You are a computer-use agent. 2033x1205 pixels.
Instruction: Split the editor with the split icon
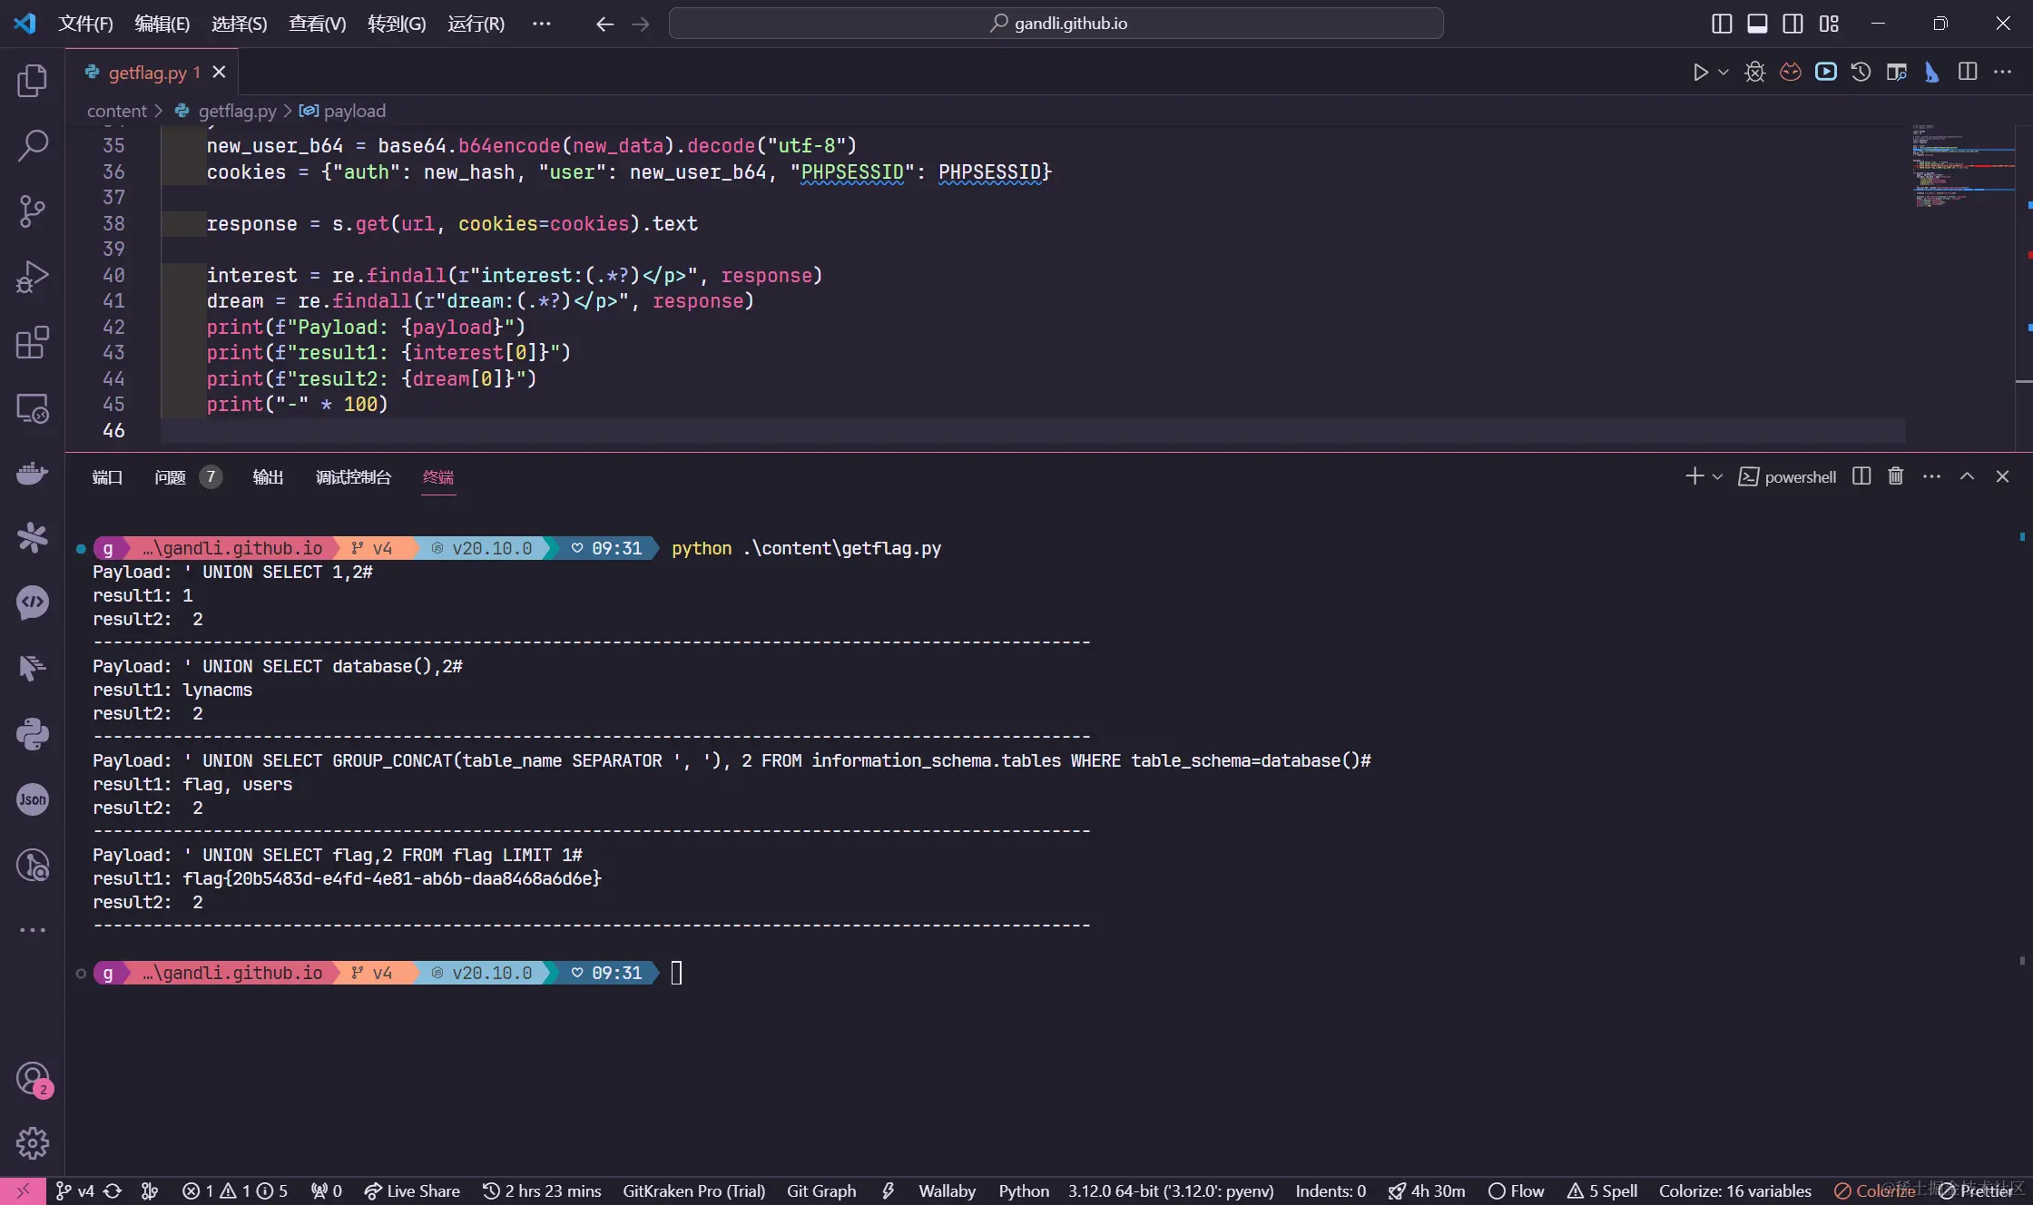1968,72
